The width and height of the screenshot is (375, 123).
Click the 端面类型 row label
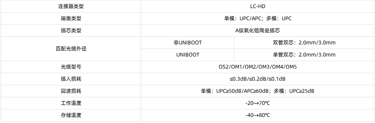click(71, 18)
